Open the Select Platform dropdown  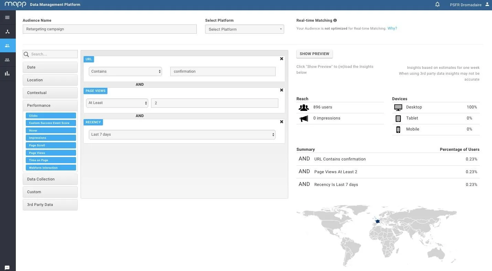tap(245, 29)
